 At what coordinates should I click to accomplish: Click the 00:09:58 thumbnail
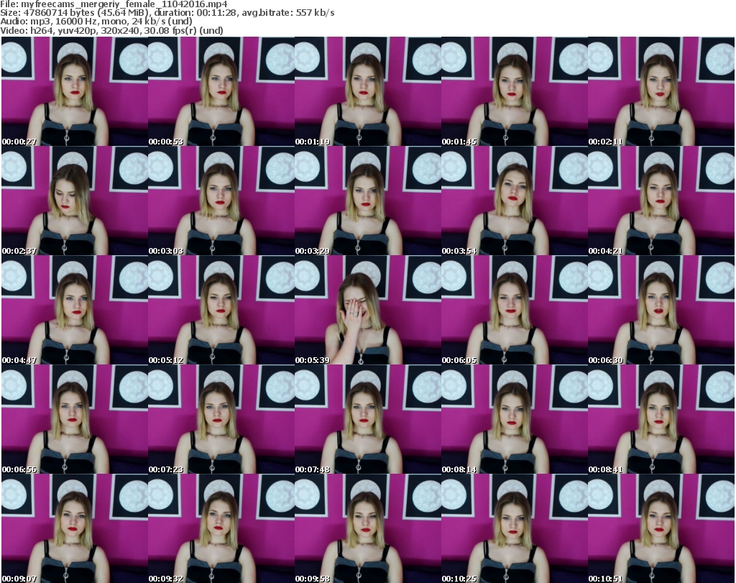[368, 528]
